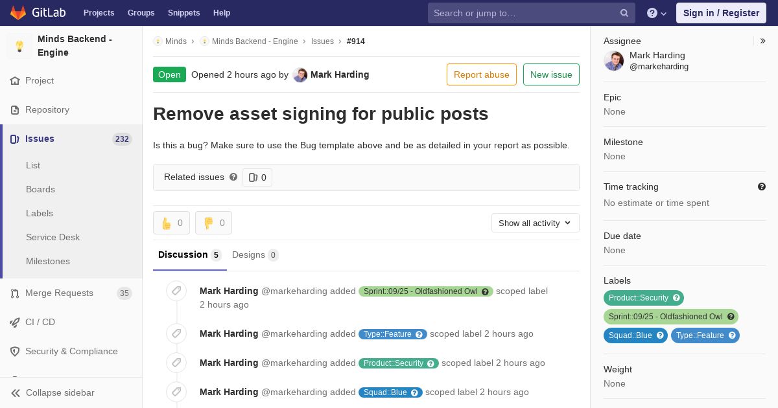Open the Labels submenu item
The height and width of the screenshot is (408, 778).
40,213
